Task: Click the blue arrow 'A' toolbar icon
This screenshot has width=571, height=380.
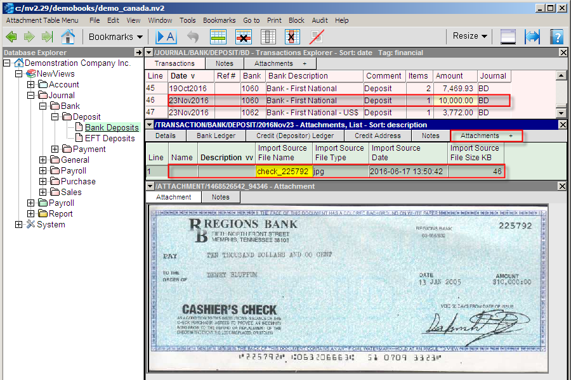Action: 166,37
